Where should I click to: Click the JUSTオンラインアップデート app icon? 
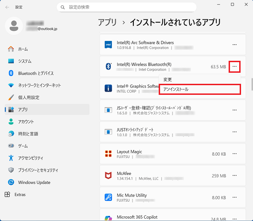[108, 132]
